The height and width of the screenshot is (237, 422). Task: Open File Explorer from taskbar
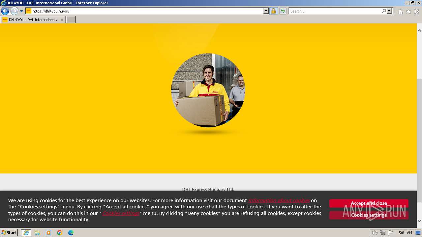[x=37, y=233]
